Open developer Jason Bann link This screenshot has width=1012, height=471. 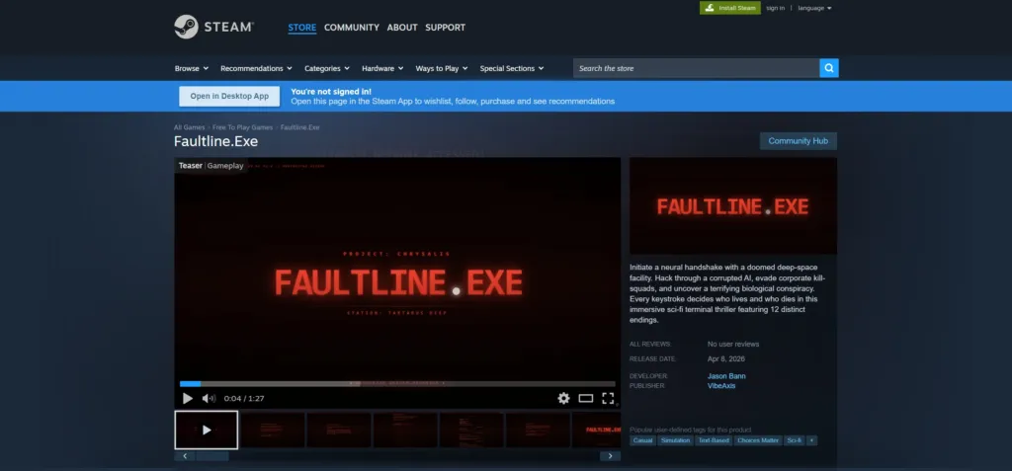tap(726, 376)
